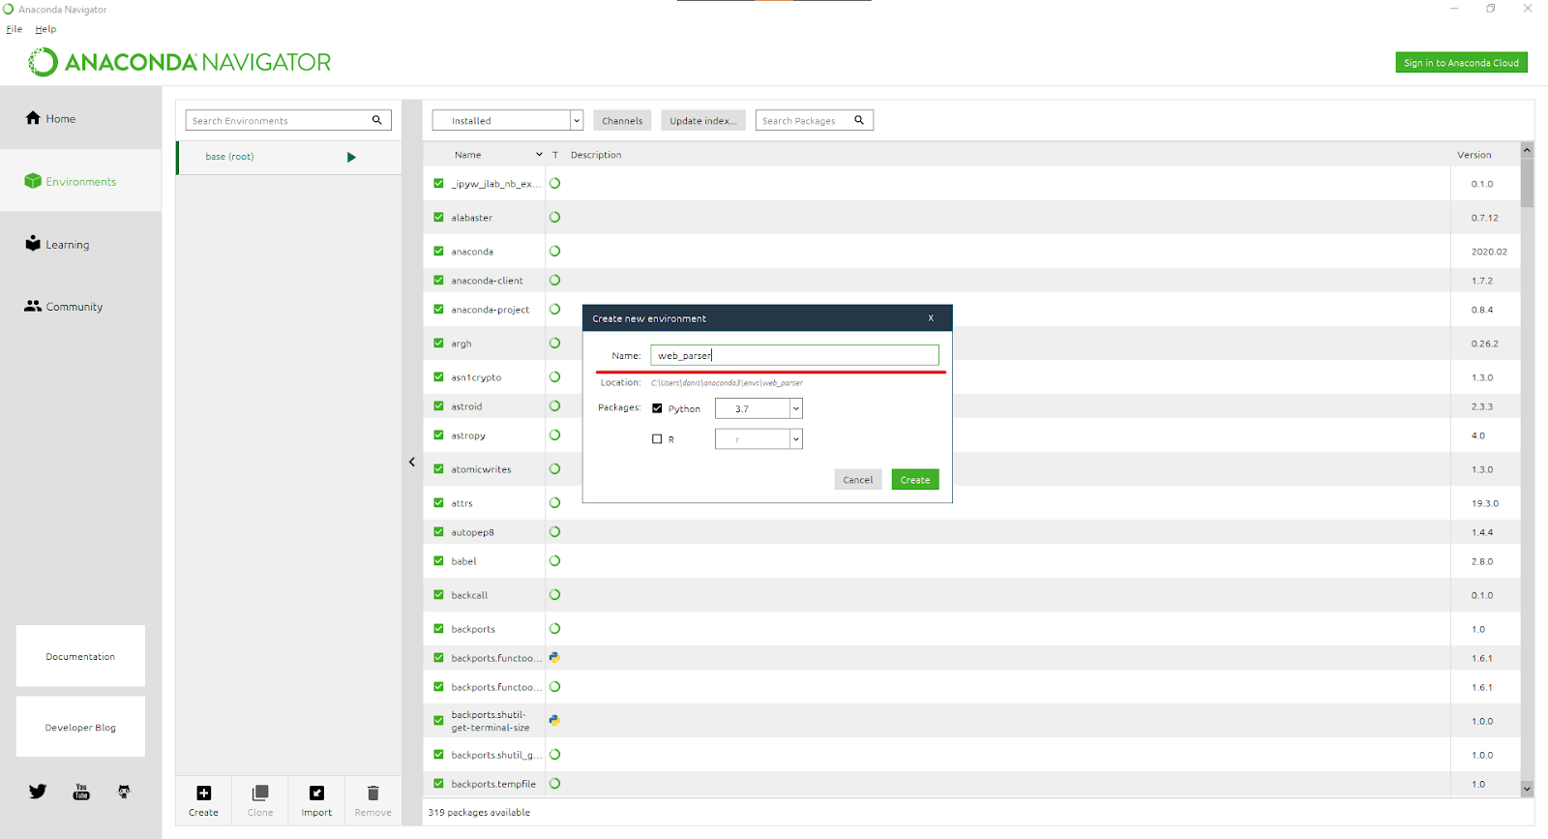Screen dimensions: 1548x839
Task: Sign in to Anaconda Cloud
Action: [x=1461, y=62]
